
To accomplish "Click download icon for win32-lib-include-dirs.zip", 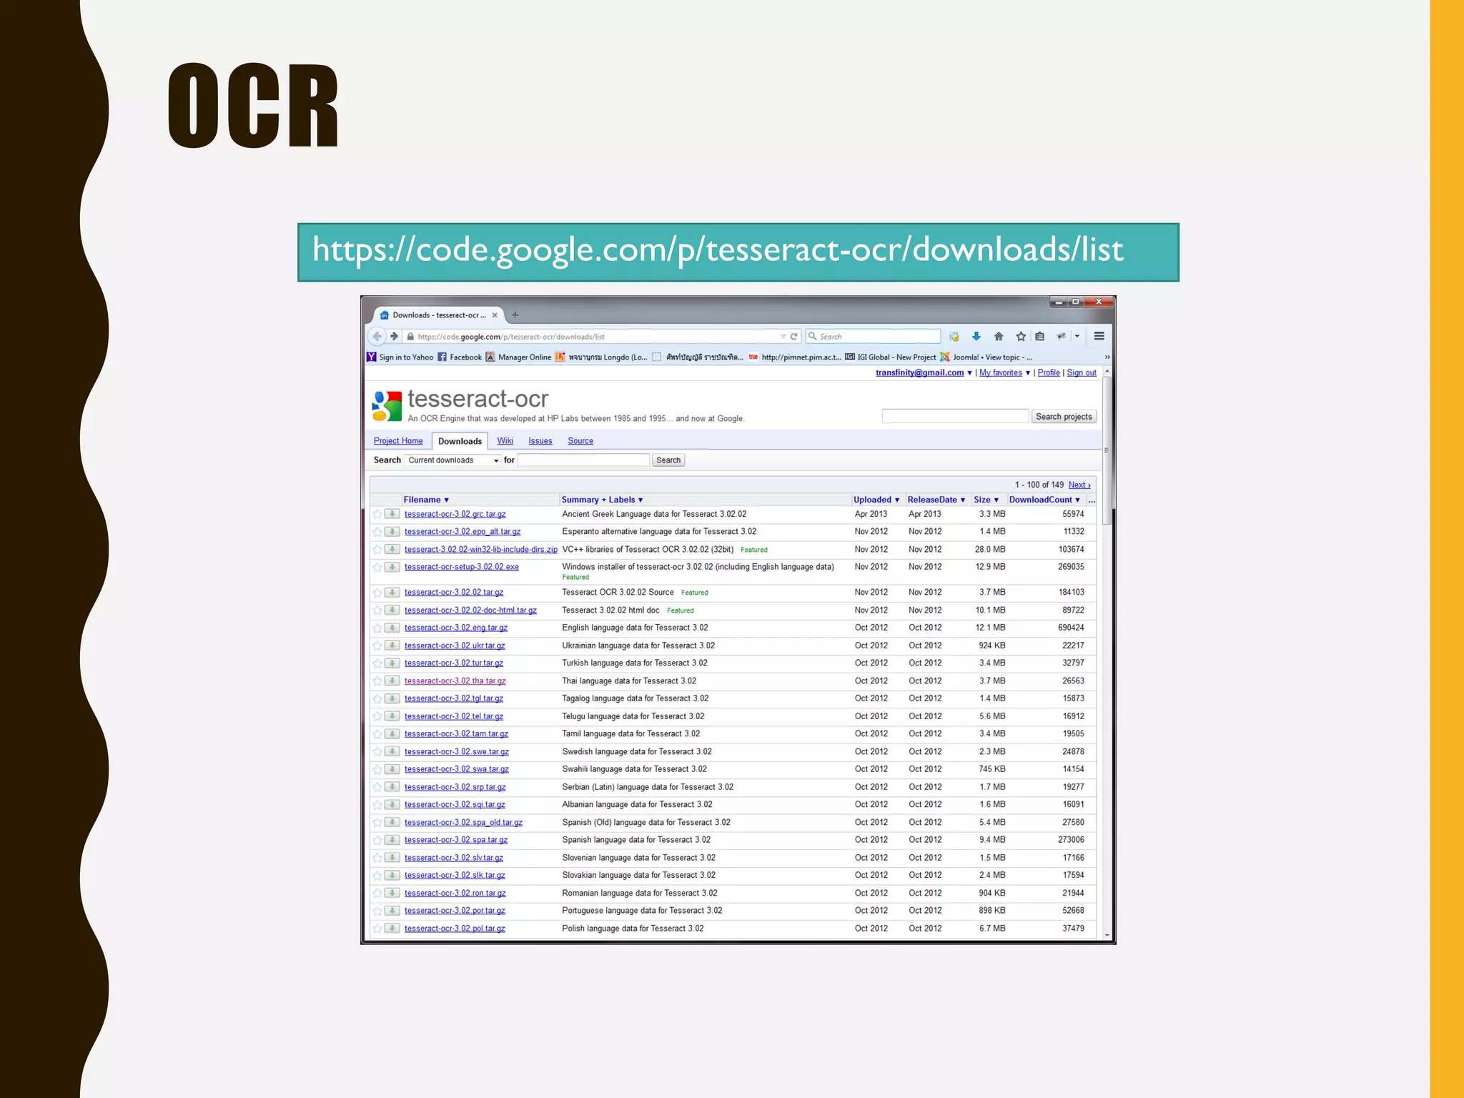I will tap(392, 550).
